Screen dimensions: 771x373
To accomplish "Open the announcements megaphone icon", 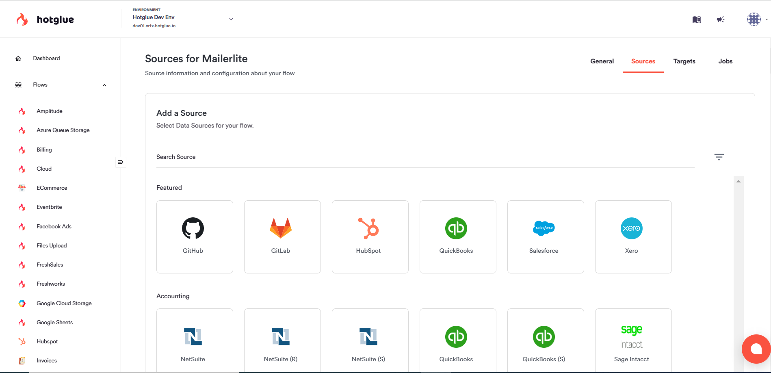I will coord(721,20).
